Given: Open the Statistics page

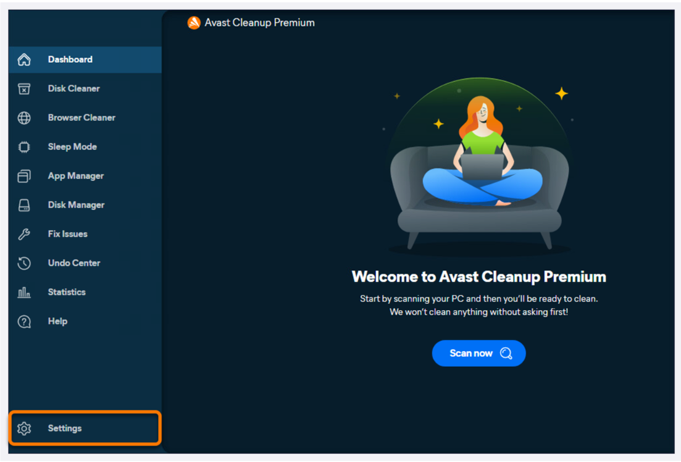Looking at the screenshot, I should (85, 293).
